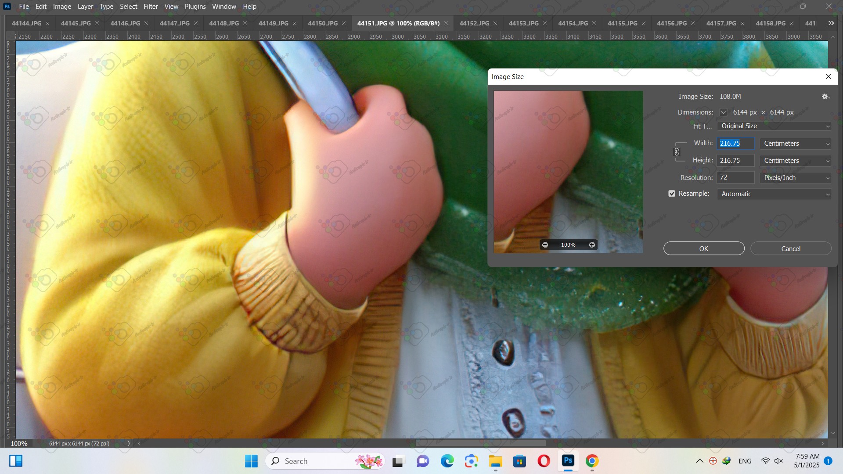The width and height of the screenshot is (843, 474).
Task: Switch to the Photoshop taskbar icon
Action: click(568, 461)
